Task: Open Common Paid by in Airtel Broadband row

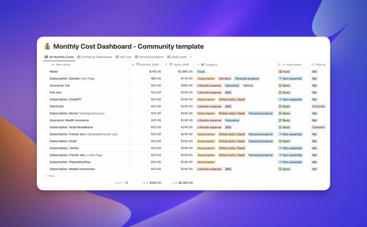Action: pyautogui.click(x=318, y=127)
